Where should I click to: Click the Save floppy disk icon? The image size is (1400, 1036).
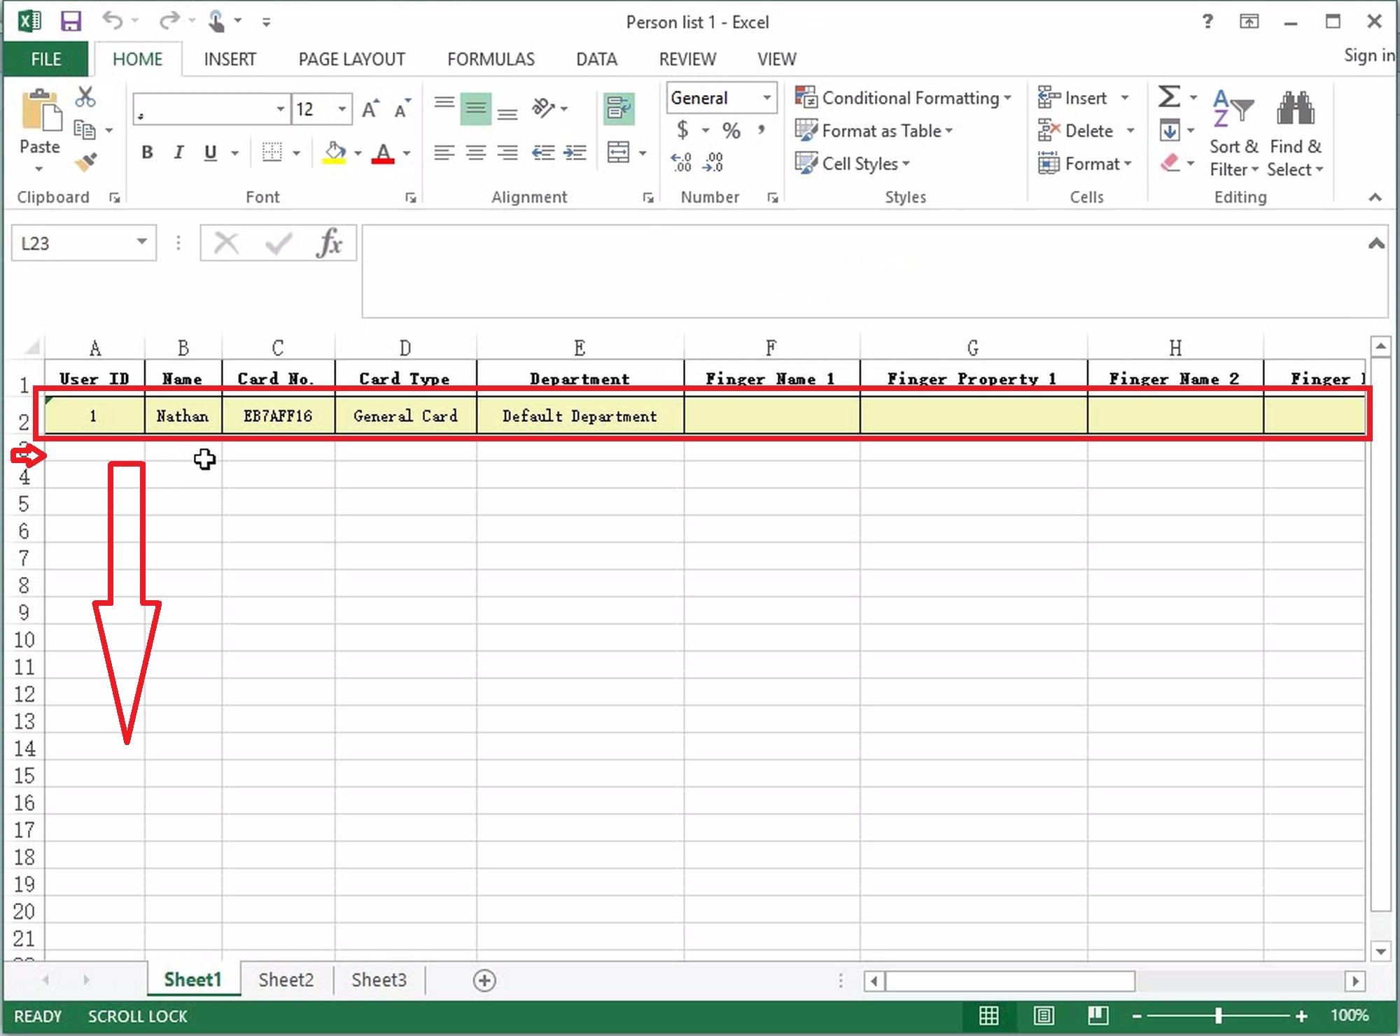point(71,22)
